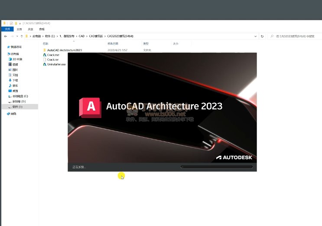Click the Crack.exe file icon
Screen dimensions: 322x226
(x=45, y=55)
